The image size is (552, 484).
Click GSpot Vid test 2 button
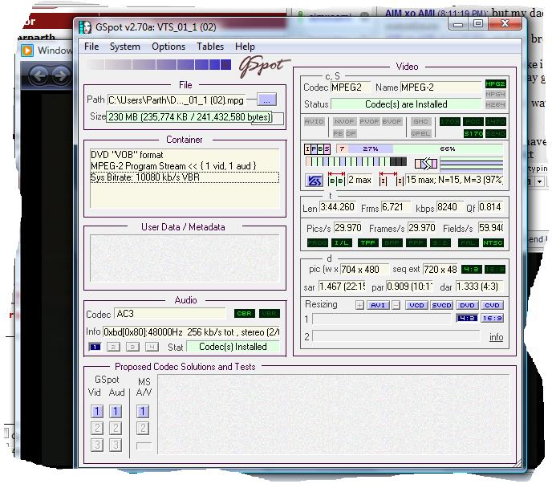pyautogui.click(x=97, y=428)
